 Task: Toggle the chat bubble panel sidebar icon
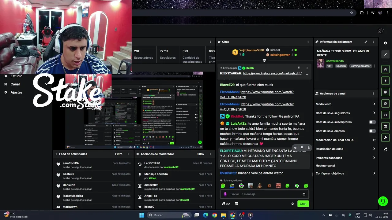[x=385, y=104]
